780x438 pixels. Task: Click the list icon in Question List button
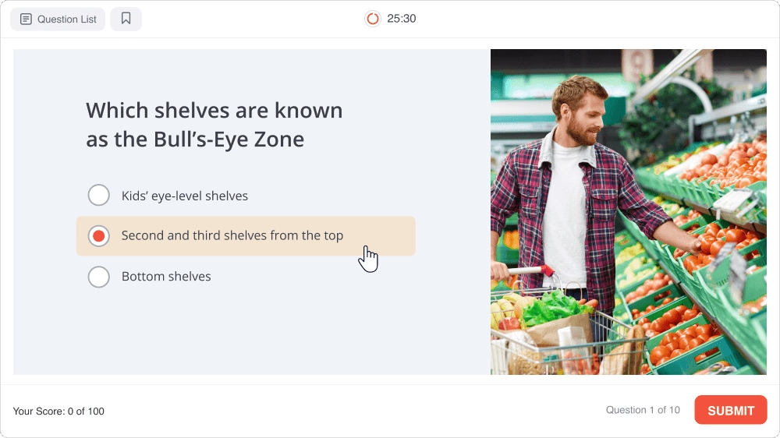click(26, 19)
